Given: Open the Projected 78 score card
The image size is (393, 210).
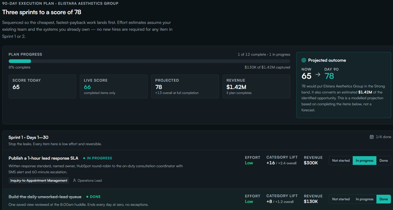Looking at the screenshot, I should (x=185, y=86).
